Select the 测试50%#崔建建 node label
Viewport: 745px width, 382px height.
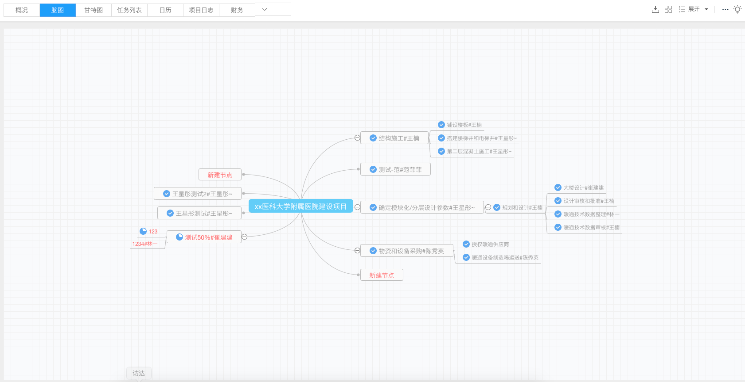point(209,237)
